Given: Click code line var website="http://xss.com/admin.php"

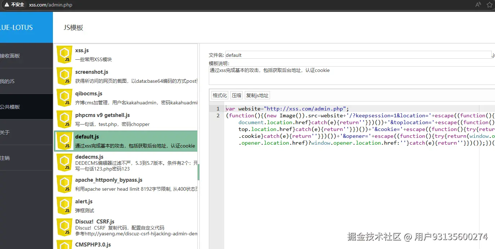Looking at the screenshot, I should [287, 109].
